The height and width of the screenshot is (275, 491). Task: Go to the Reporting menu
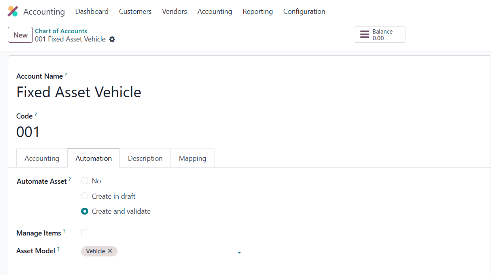tap(258, 11)
